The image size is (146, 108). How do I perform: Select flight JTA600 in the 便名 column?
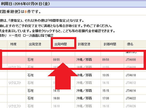point(131,60)
